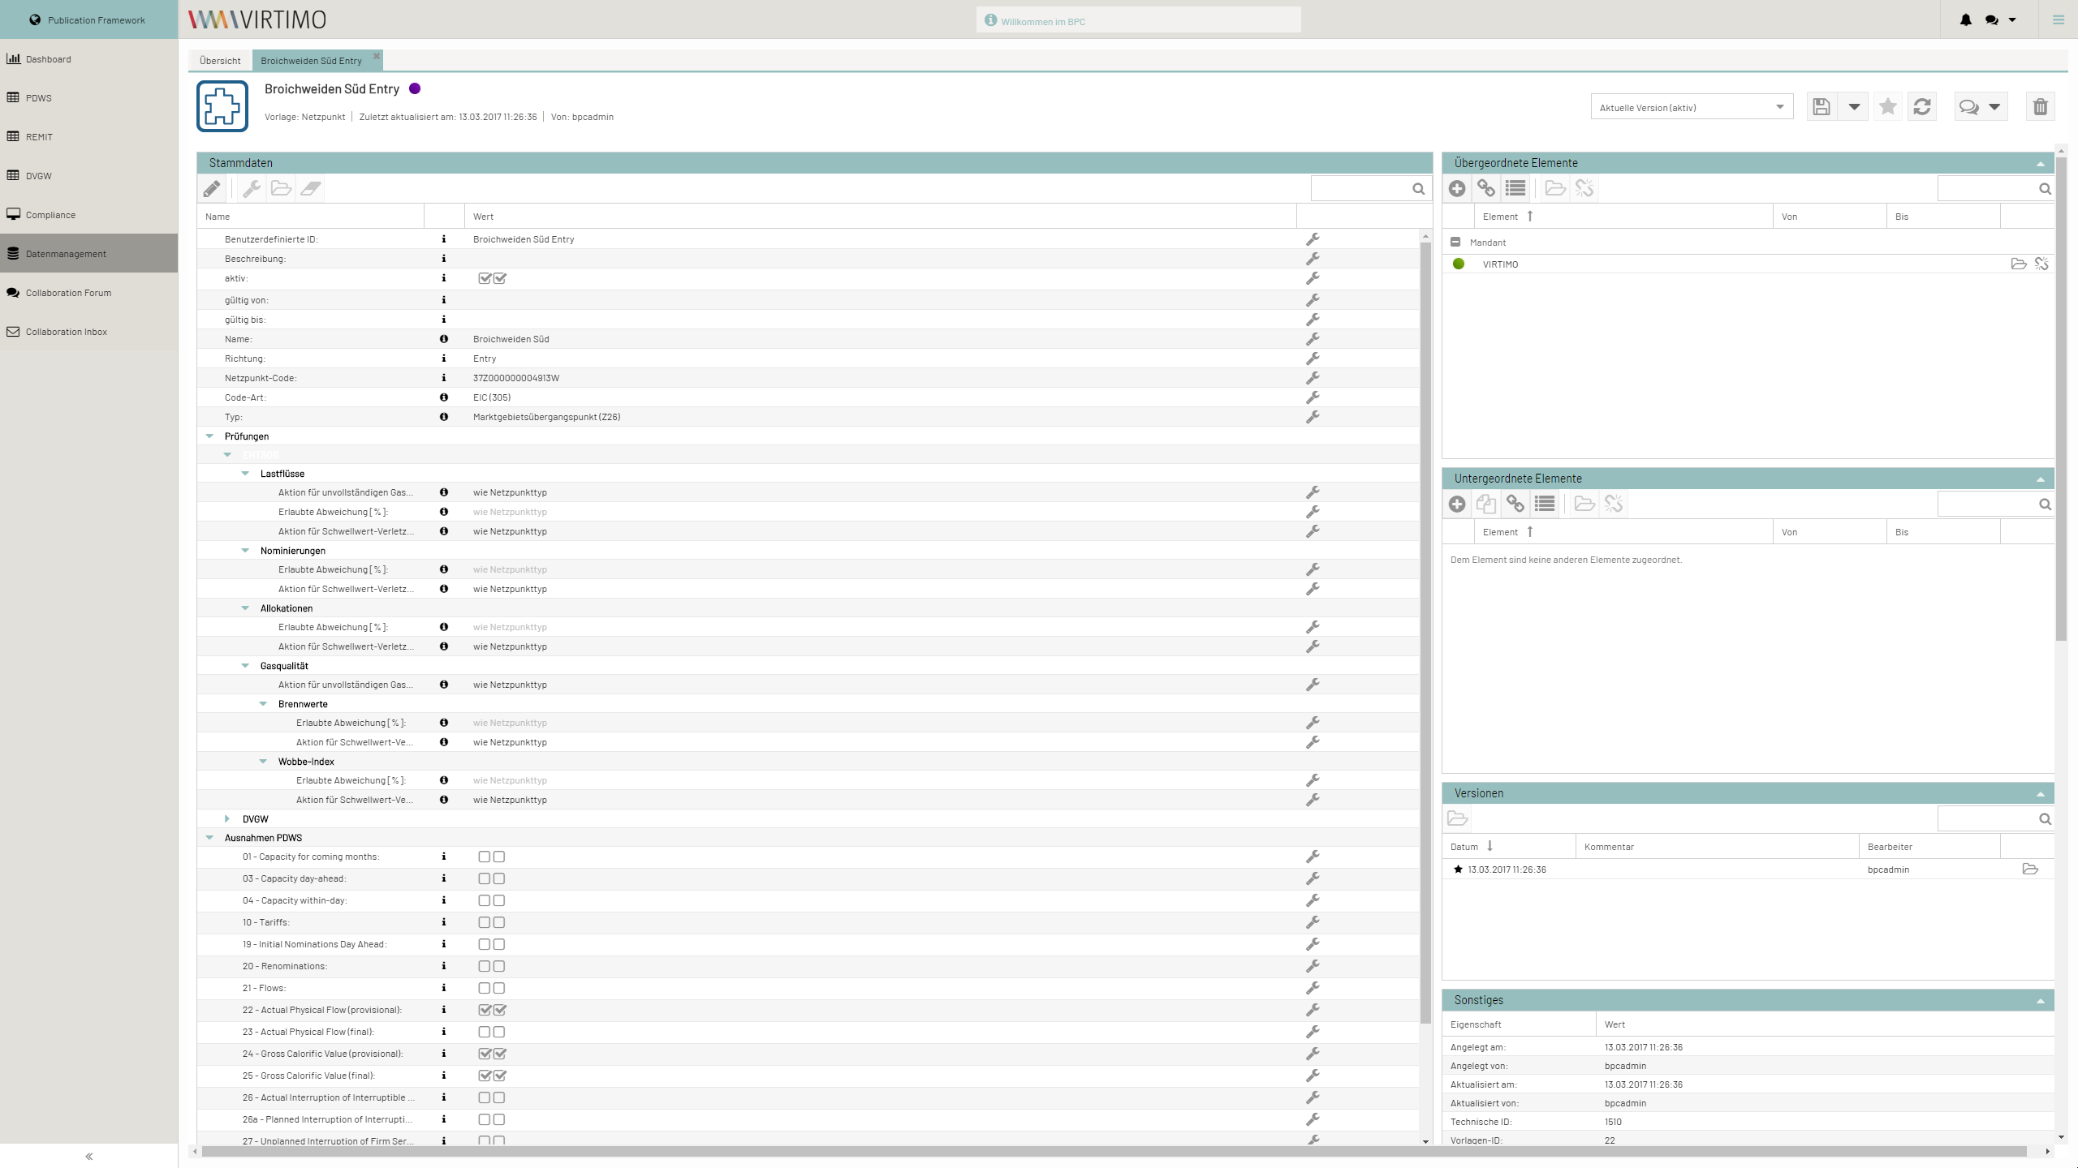Collapse the Nominierungen group
Viewport: 2078px width, 1168px height.
pos(245,551)
